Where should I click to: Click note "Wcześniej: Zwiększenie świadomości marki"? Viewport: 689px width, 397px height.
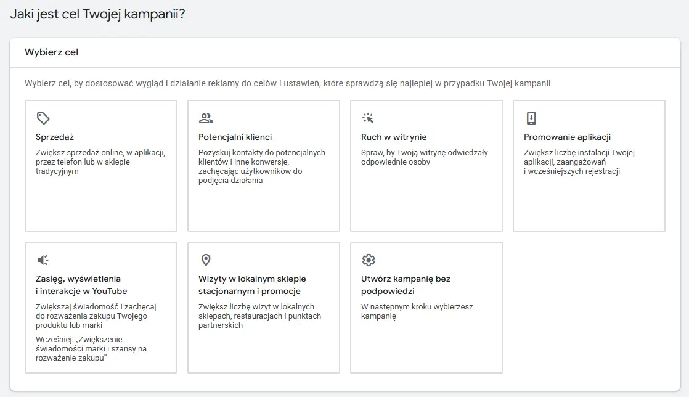91,349
